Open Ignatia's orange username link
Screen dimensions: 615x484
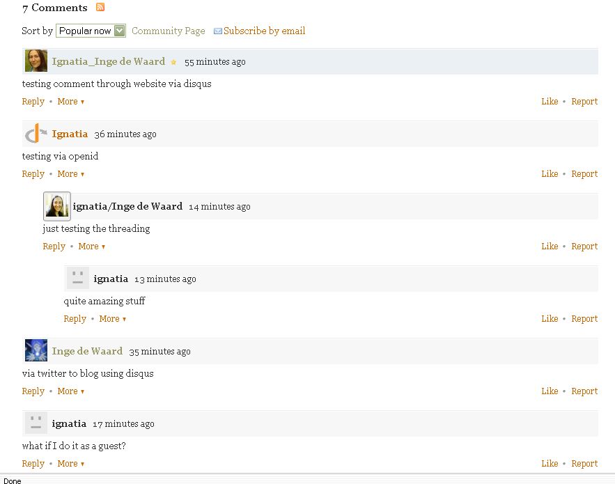(x=70, y=134)
